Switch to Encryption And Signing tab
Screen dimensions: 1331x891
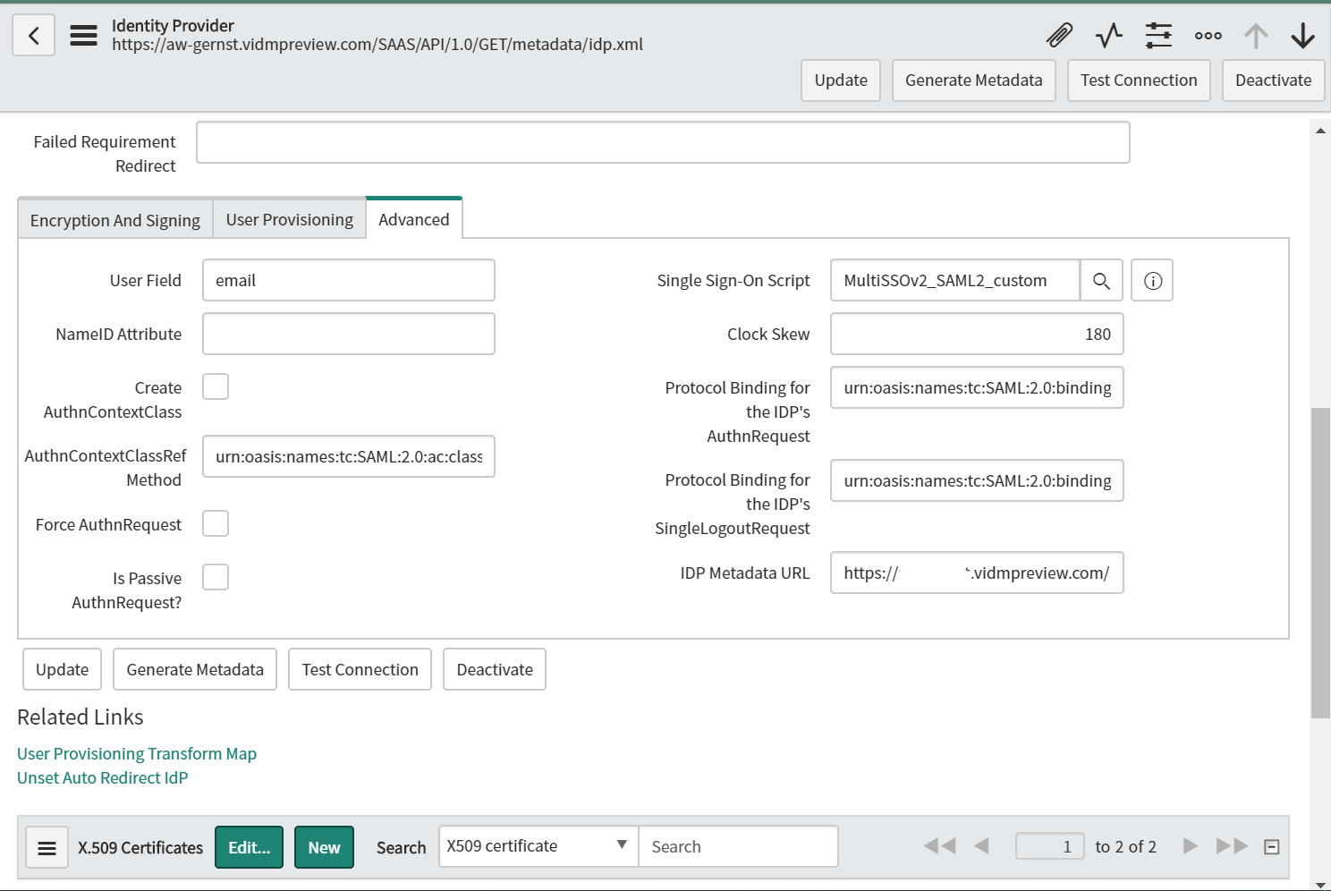[115, 220]
